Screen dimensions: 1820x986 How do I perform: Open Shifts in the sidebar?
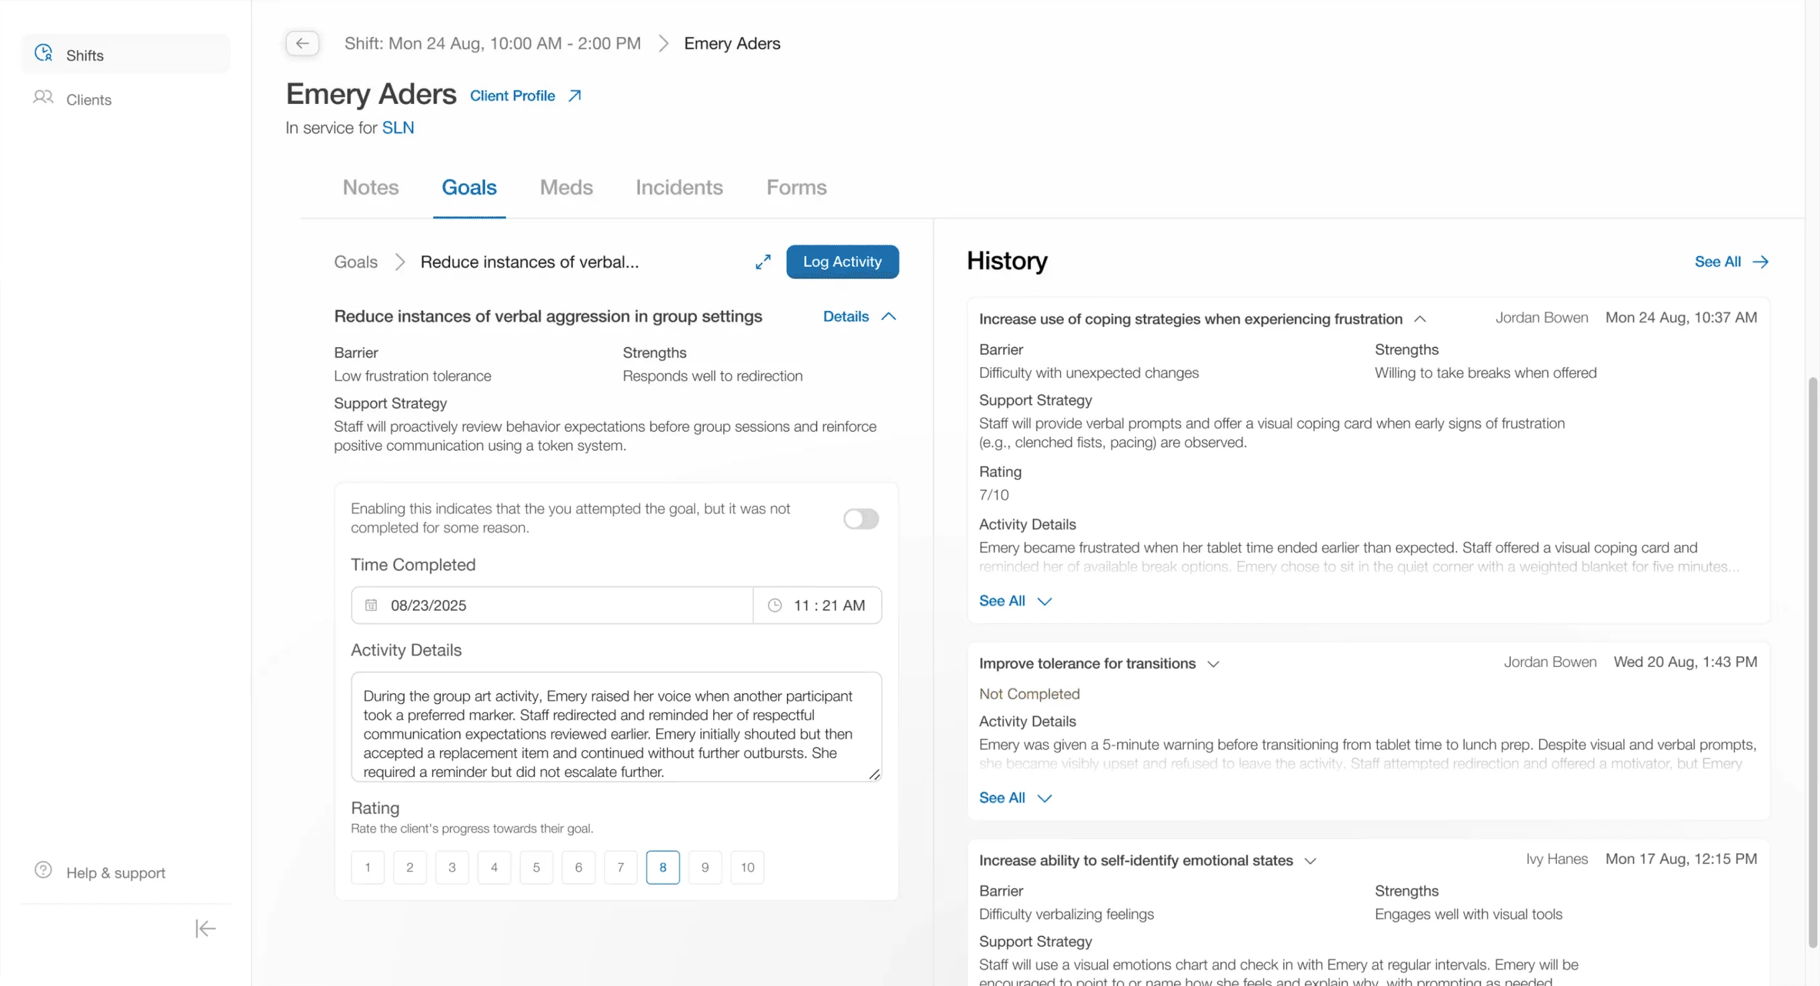click(125, 54)
